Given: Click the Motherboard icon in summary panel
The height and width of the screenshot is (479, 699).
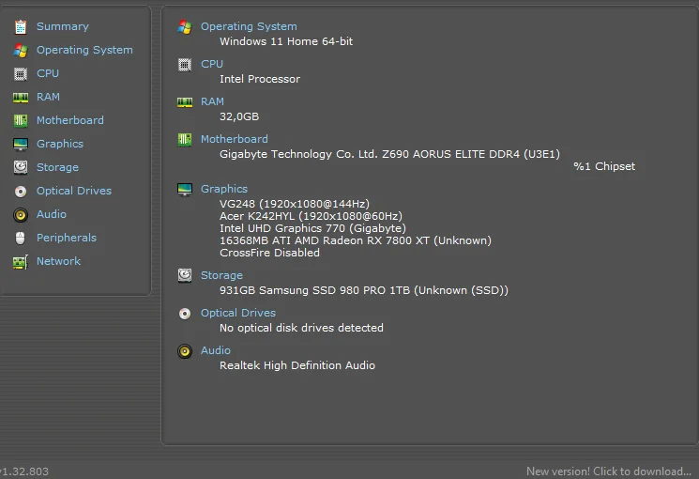Looking at the screenshot, I should pyautogui.click(x=185, y=140).
